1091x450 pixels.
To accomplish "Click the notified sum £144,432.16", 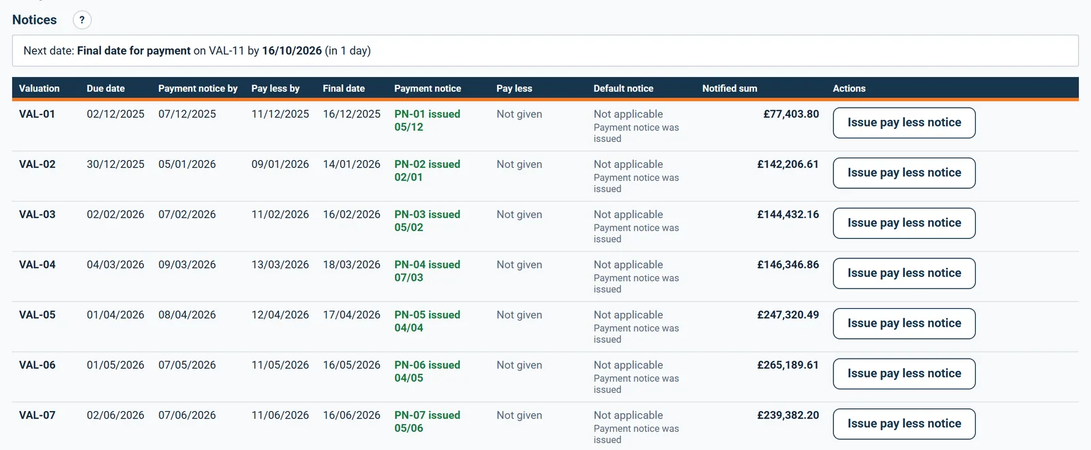I will [788, 214].
